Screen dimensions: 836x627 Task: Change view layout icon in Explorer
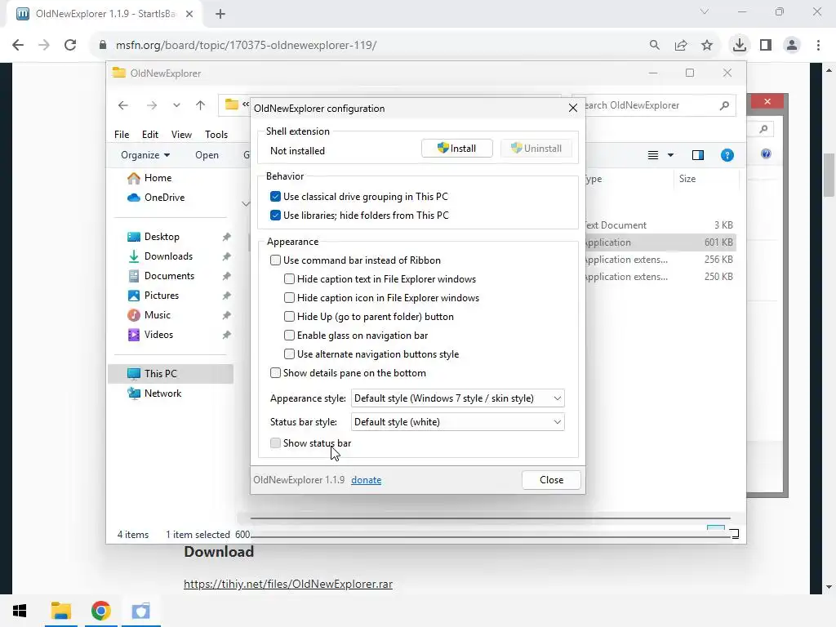pyautogui.click(x=652, y=155)
